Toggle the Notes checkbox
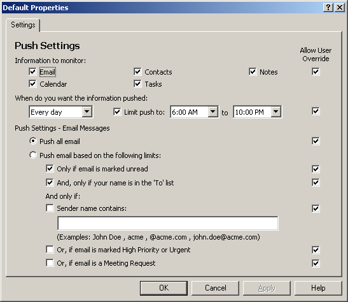Viewport: 348px width, 302px height. pyautogui.click(x=253, y=72)
